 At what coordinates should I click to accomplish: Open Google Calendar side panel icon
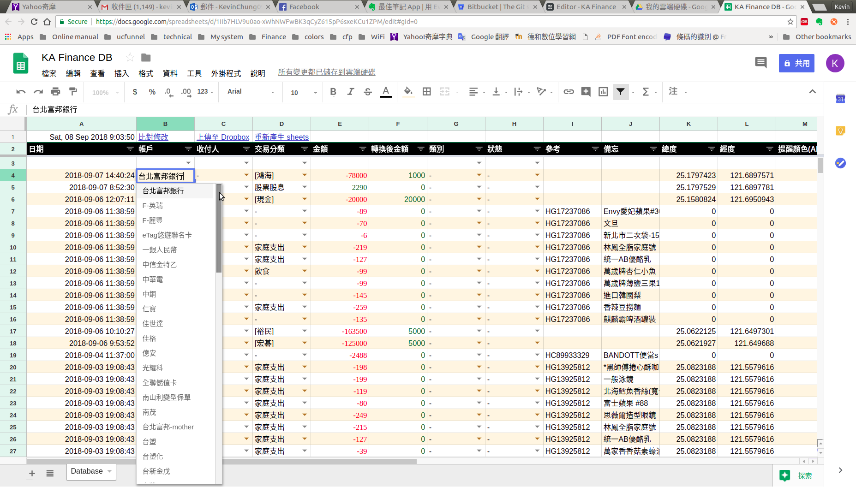[840, 99]
